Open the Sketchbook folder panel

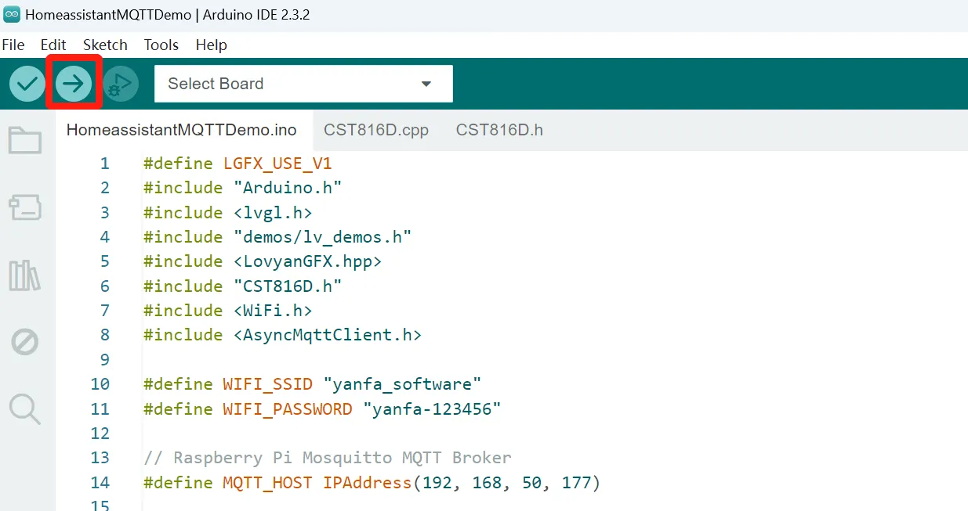click(25, 141)
